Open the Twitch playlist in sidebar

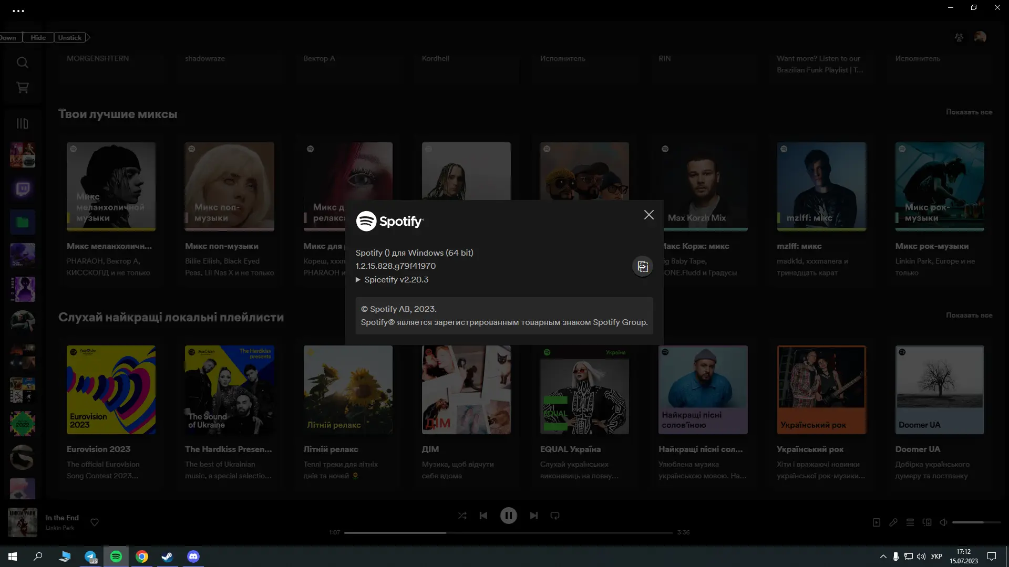click(23, 188)
